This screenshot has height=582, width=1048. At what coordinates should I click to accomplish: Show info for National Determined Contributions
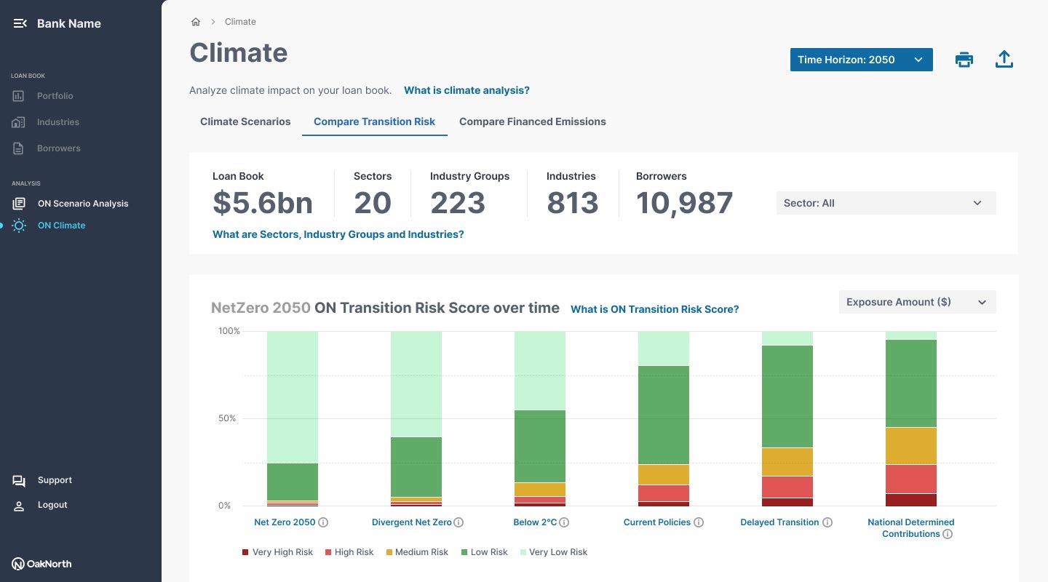pos(948,534)
